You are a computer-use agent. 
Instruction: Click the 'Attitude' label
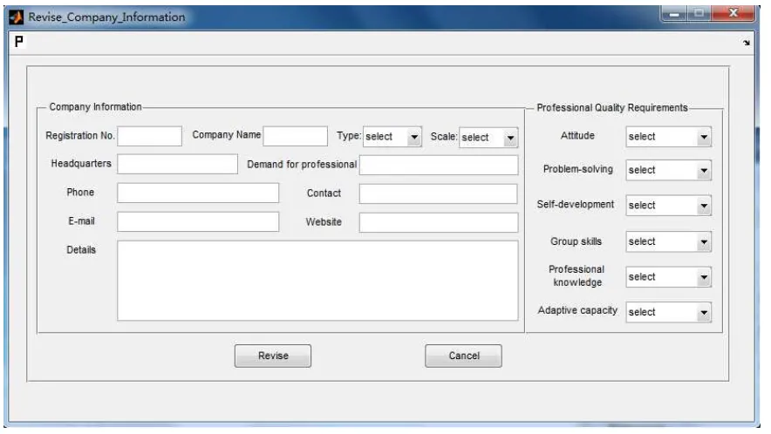click(577, 136)
